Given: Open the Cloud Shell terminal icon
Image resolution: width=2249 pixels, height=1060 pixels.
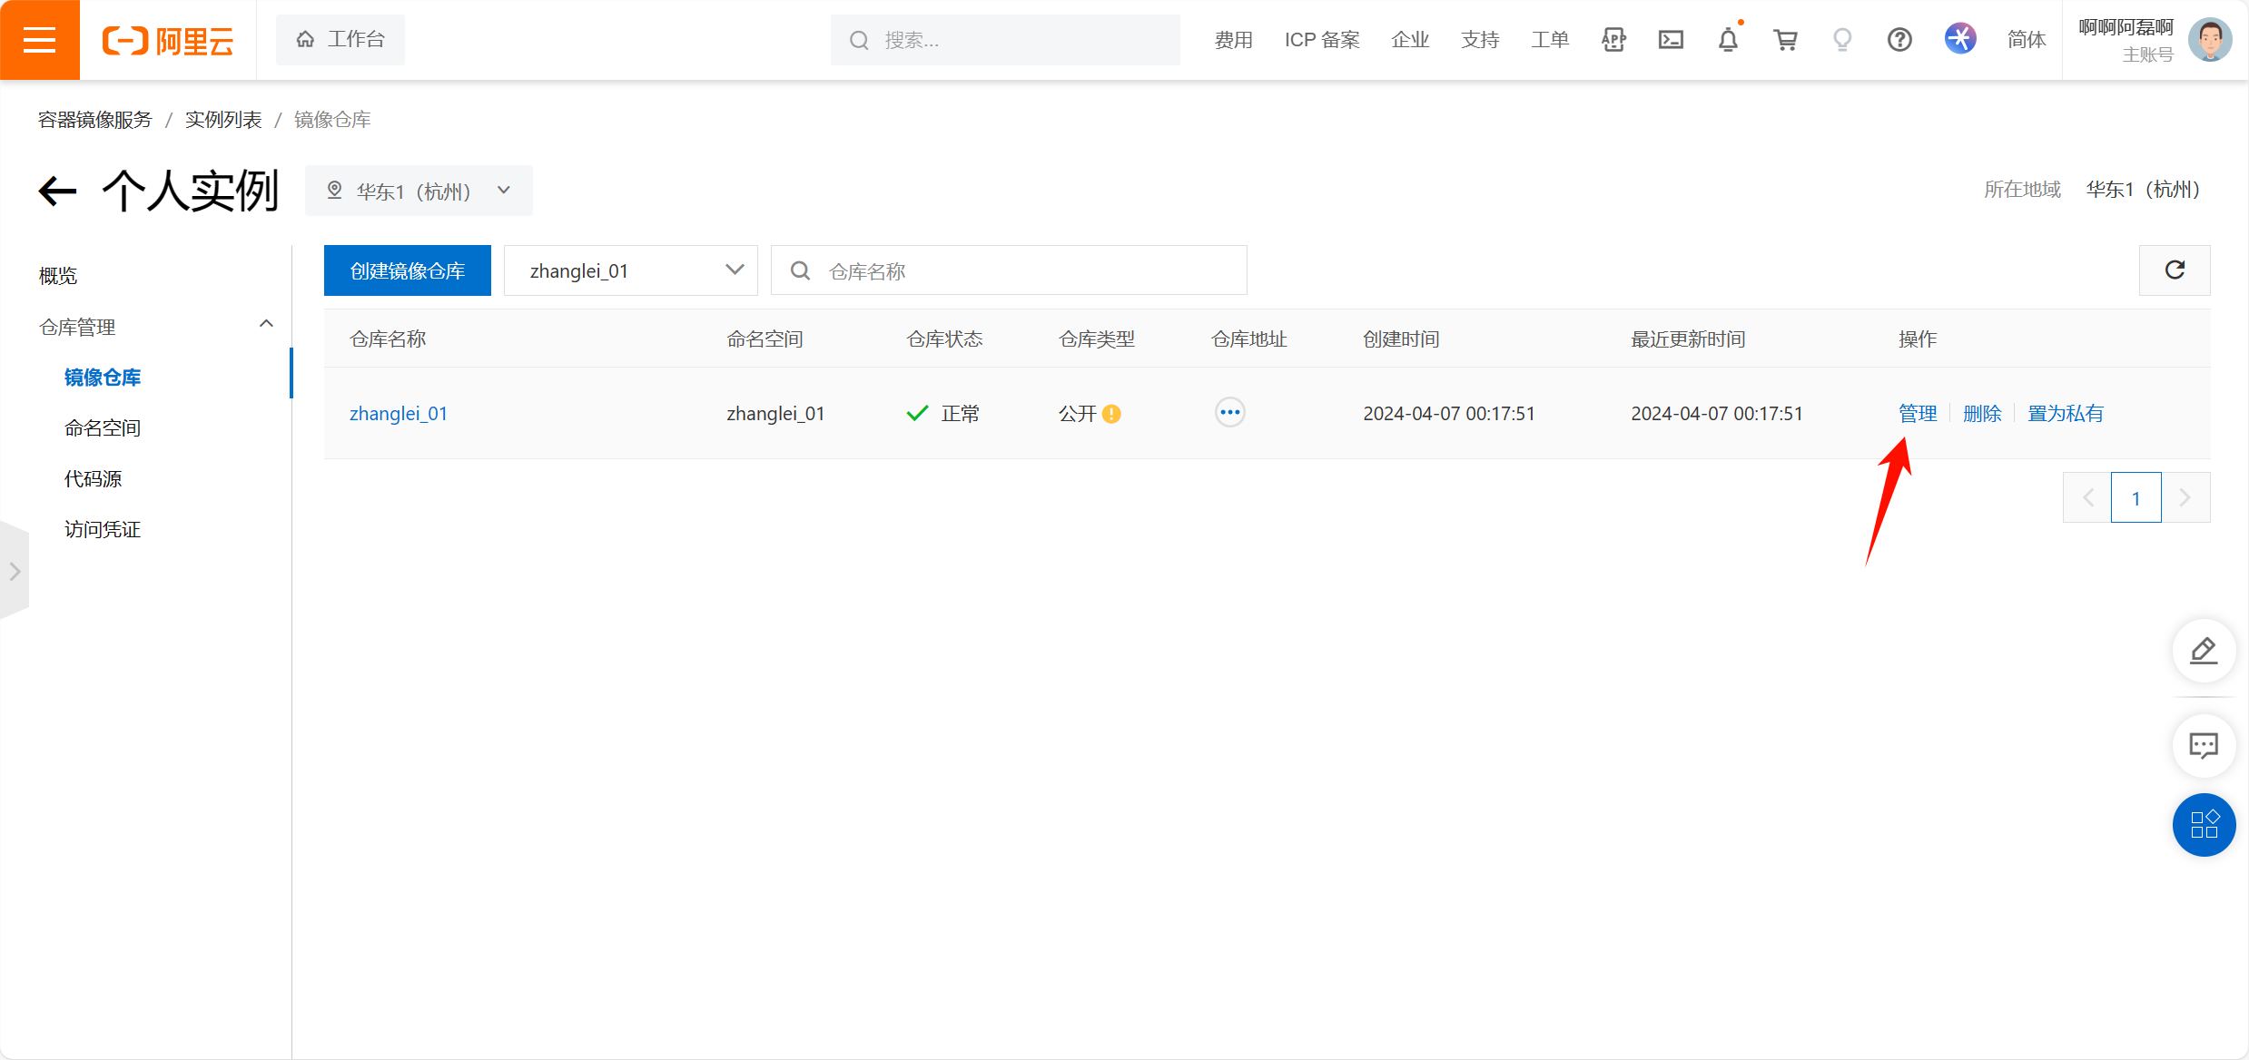Looking at the screenshot, I should coord(1671,39).
